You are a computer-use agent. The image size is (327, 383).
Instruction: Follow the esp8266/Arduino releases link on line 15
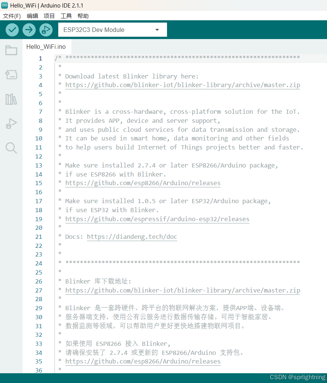pos(143,183)
